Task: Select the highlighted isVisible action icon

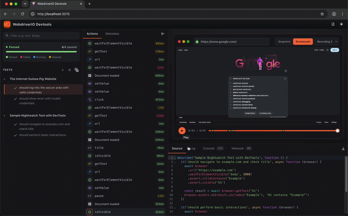Action: point(90,212)
